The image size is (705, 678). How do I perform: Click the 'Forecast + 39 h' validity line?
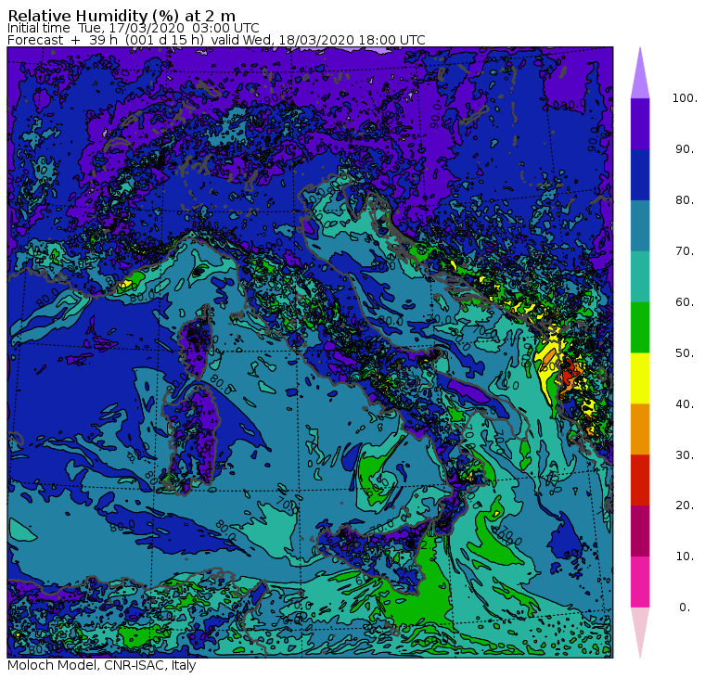tap(216, 40)
